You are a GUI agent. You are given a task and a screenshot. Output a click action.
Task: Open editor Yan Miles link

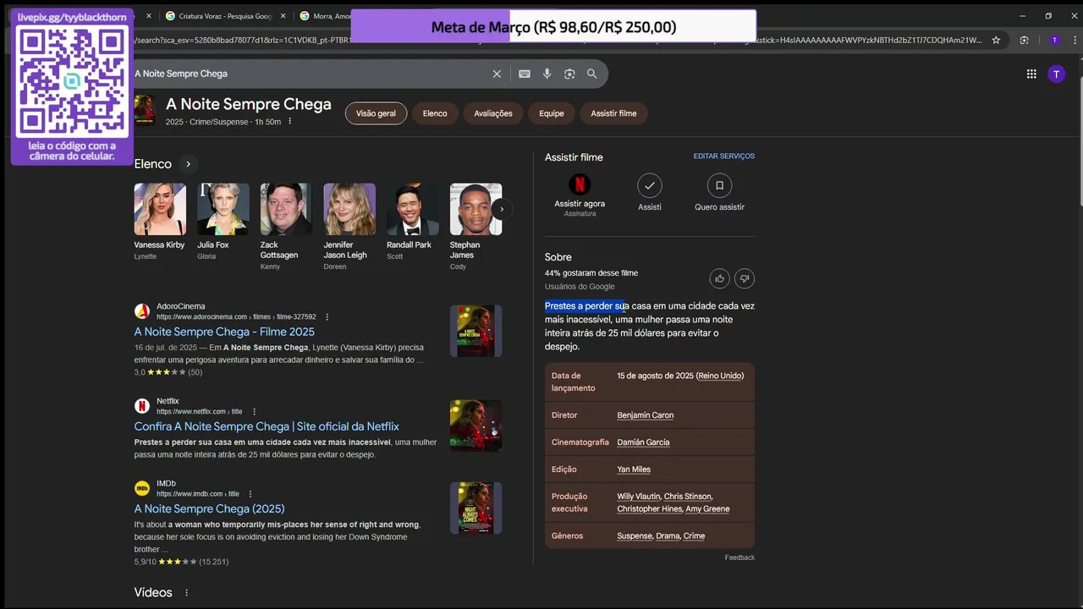[634, 469]
